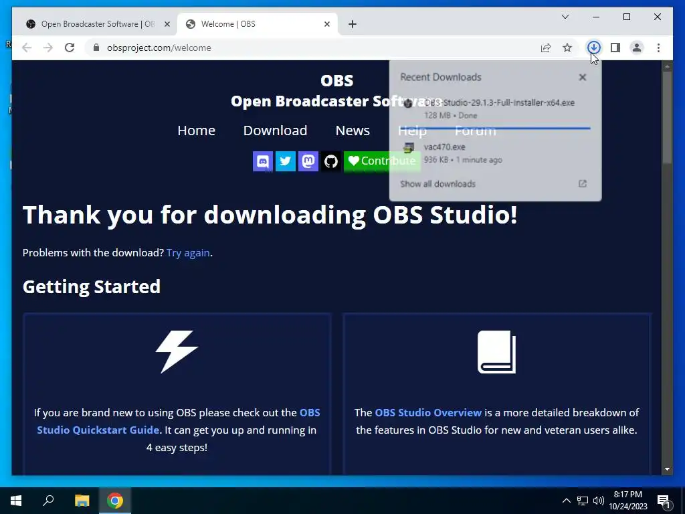Viewport: 685px width, 514px height.
Task: Click the scrollbar down arrow
Action: click(x=667, y=469)
